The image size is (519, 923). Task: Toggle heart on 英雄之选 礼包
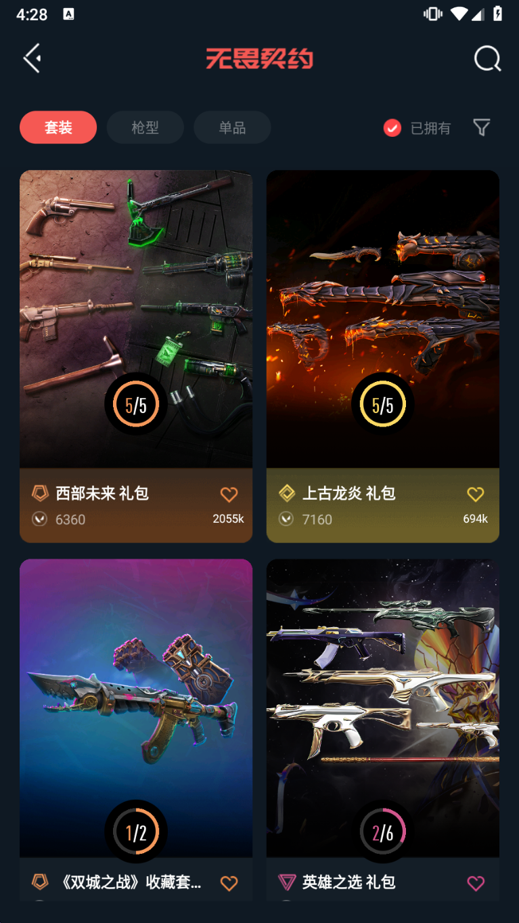tap(476, 883)
